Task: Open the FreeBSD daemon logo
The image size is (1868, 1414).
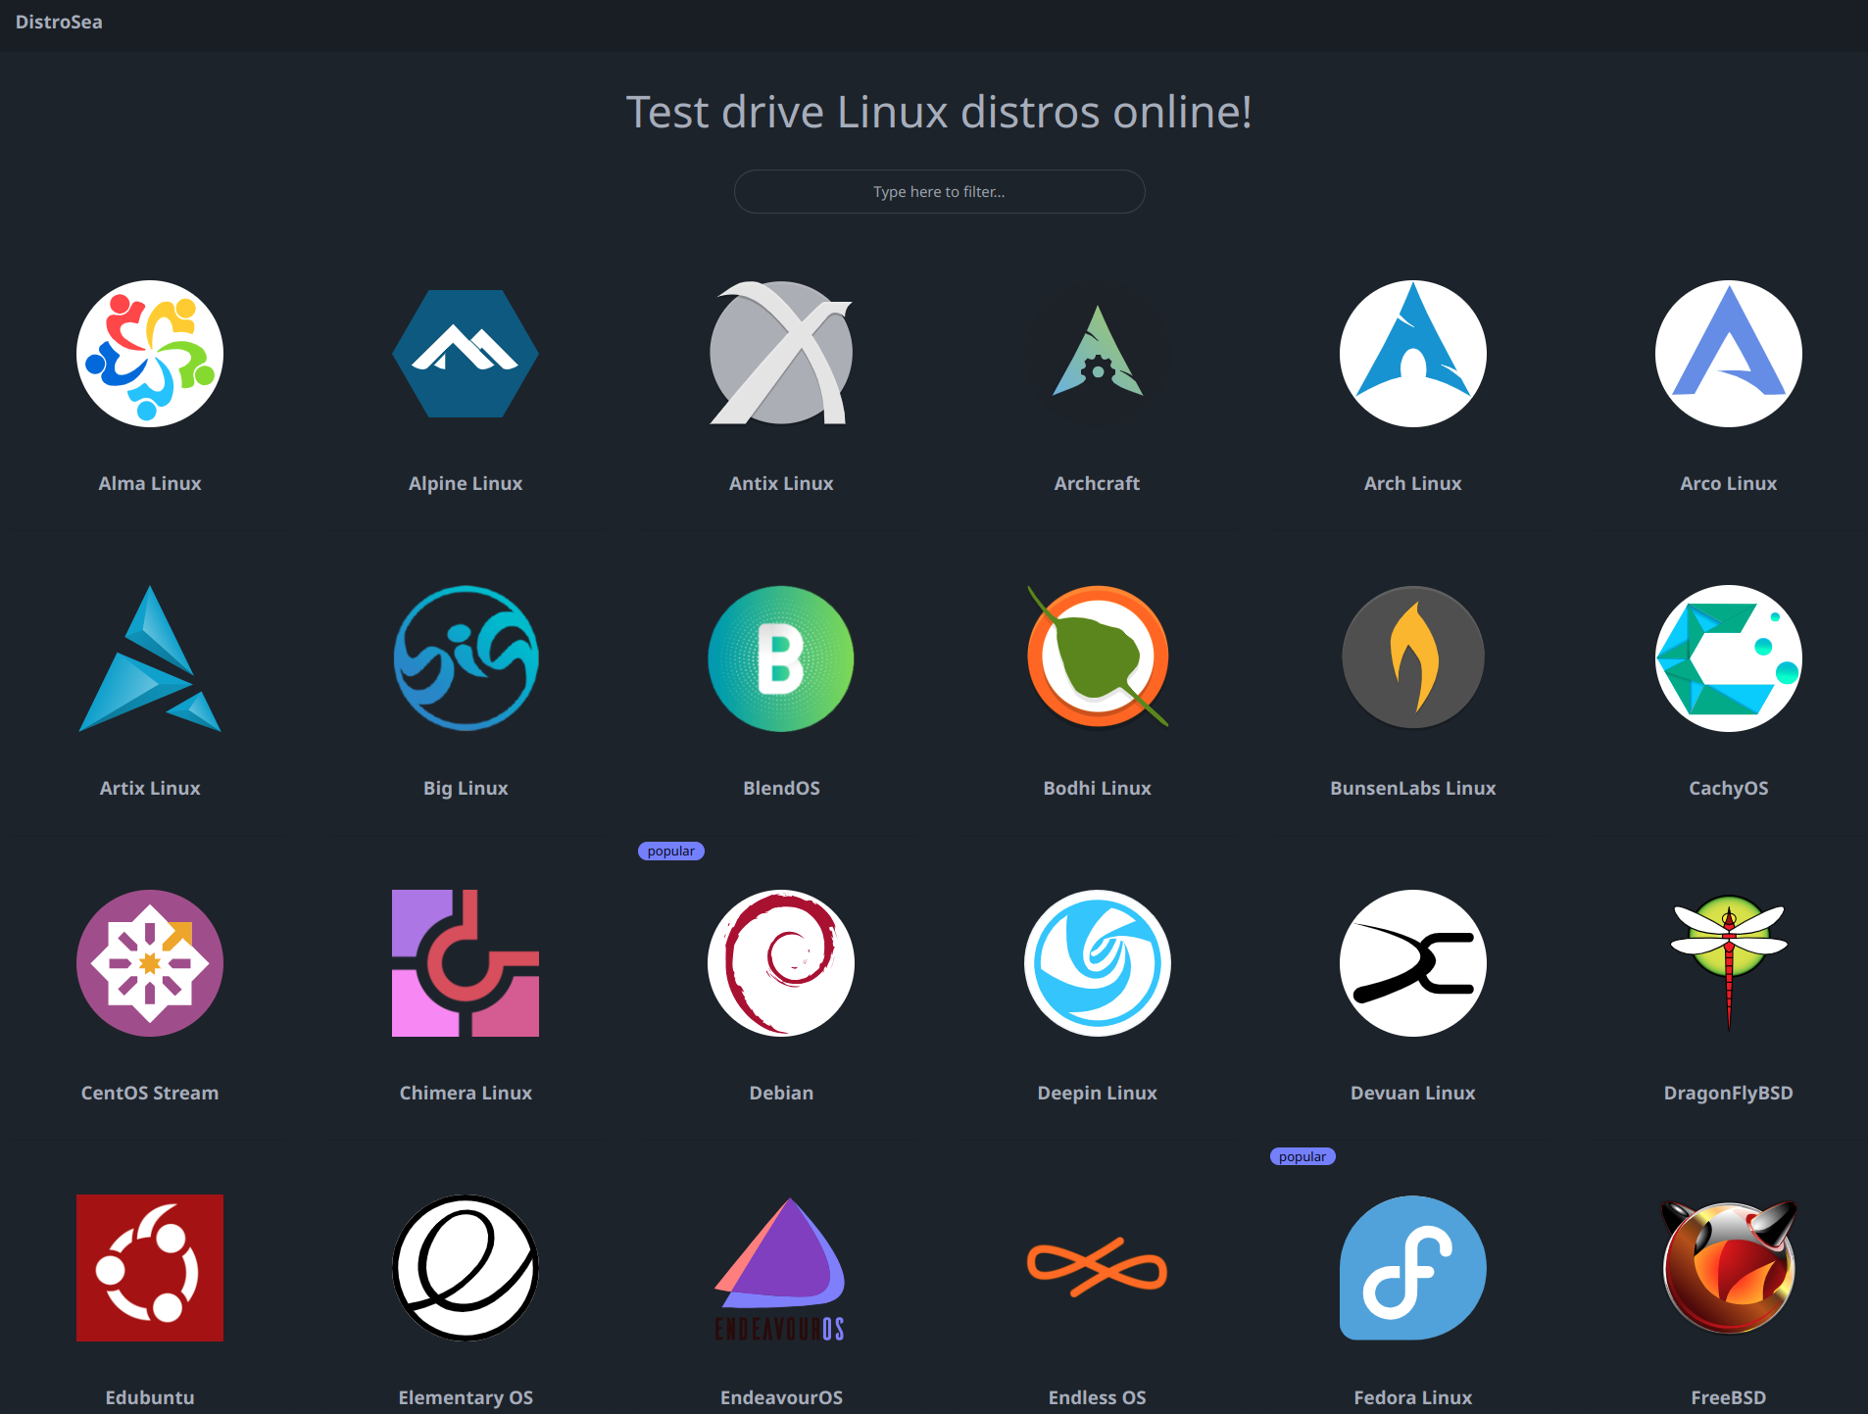Action: [1729, 1268]
